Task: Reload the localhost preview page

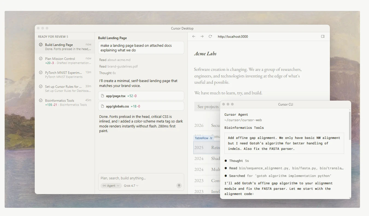Action: coord(210,36)
